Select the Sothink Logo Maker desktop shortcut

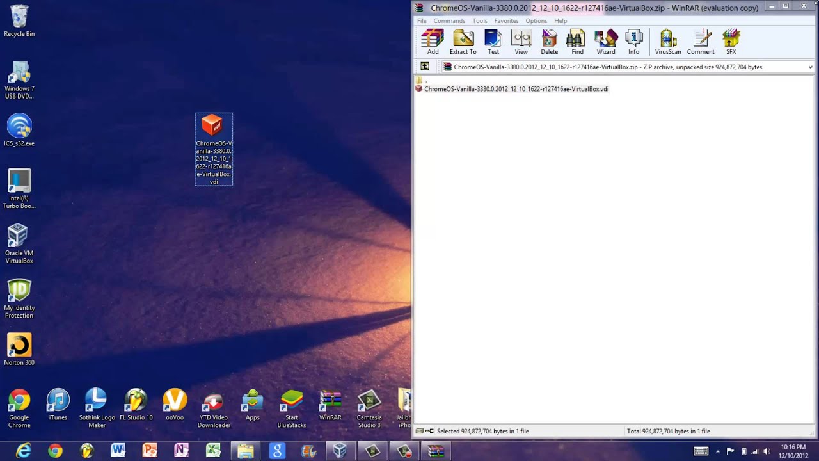click(97, 408)
